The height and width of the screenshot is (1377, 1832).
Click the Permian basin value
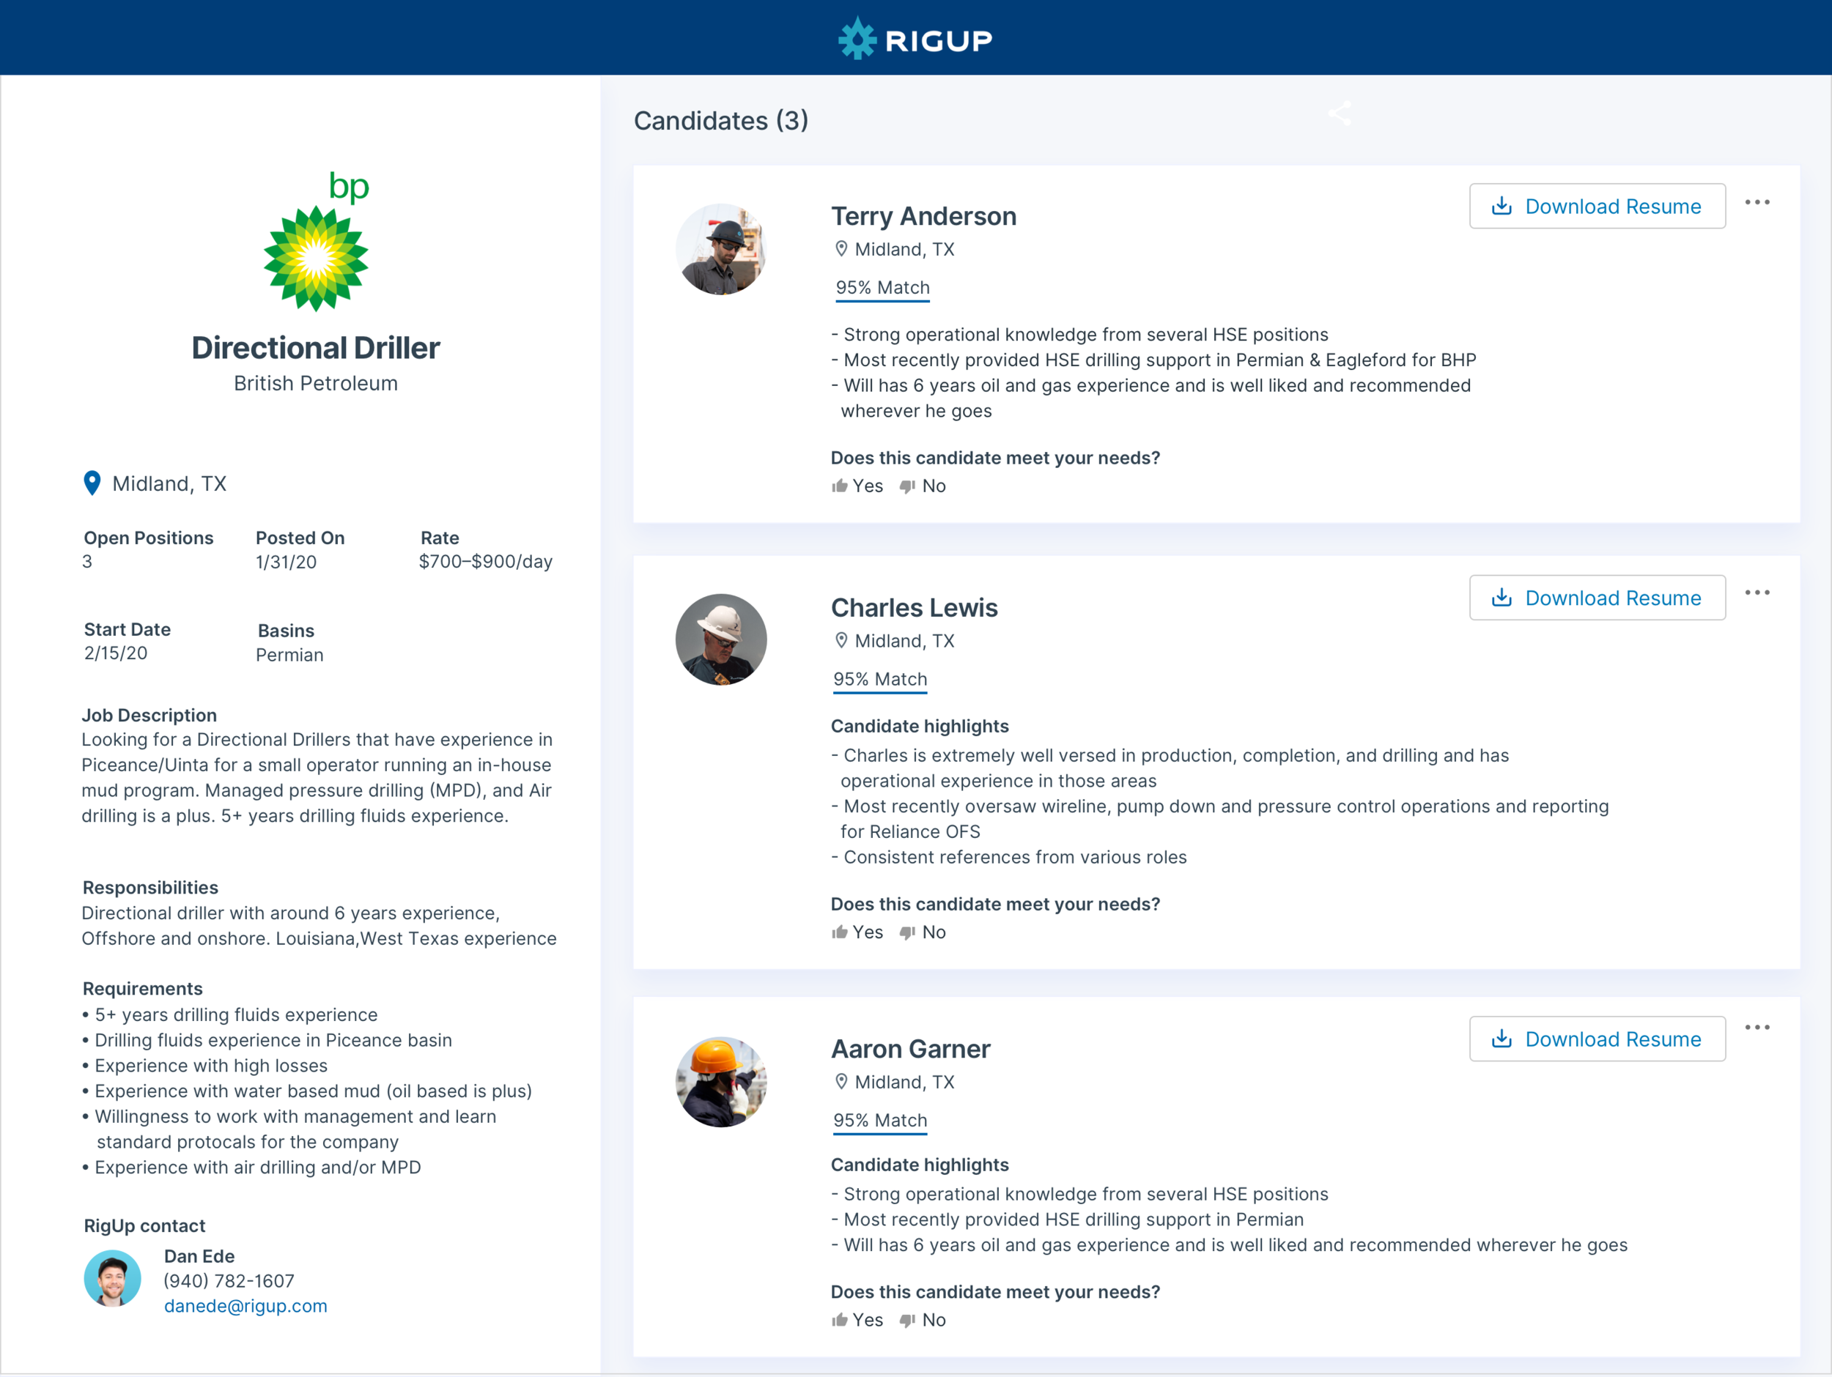coord(290,655)
